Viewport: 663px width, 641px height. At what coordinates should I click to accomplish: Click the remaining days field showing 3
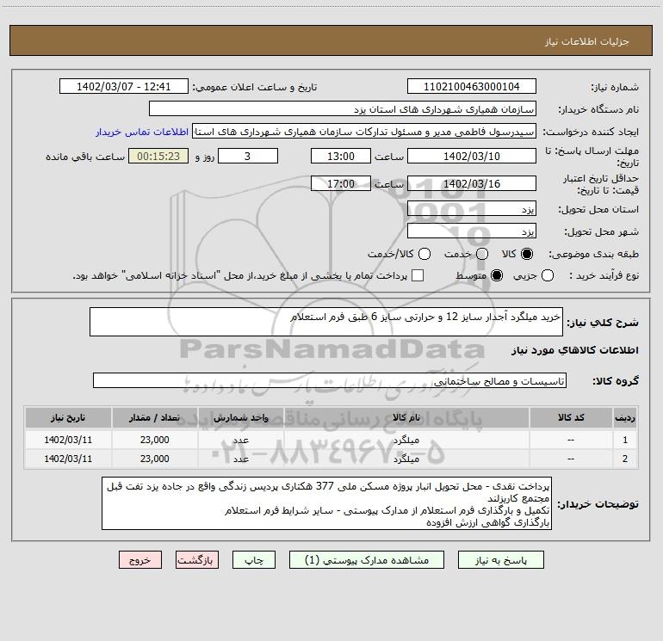click(x=248, y=156)
